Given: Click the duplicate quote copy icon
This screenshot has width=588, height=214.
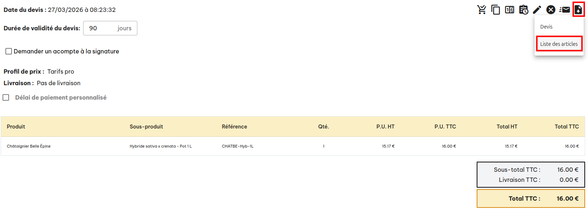Looking at the screenshot, I should tap(495, 10).
